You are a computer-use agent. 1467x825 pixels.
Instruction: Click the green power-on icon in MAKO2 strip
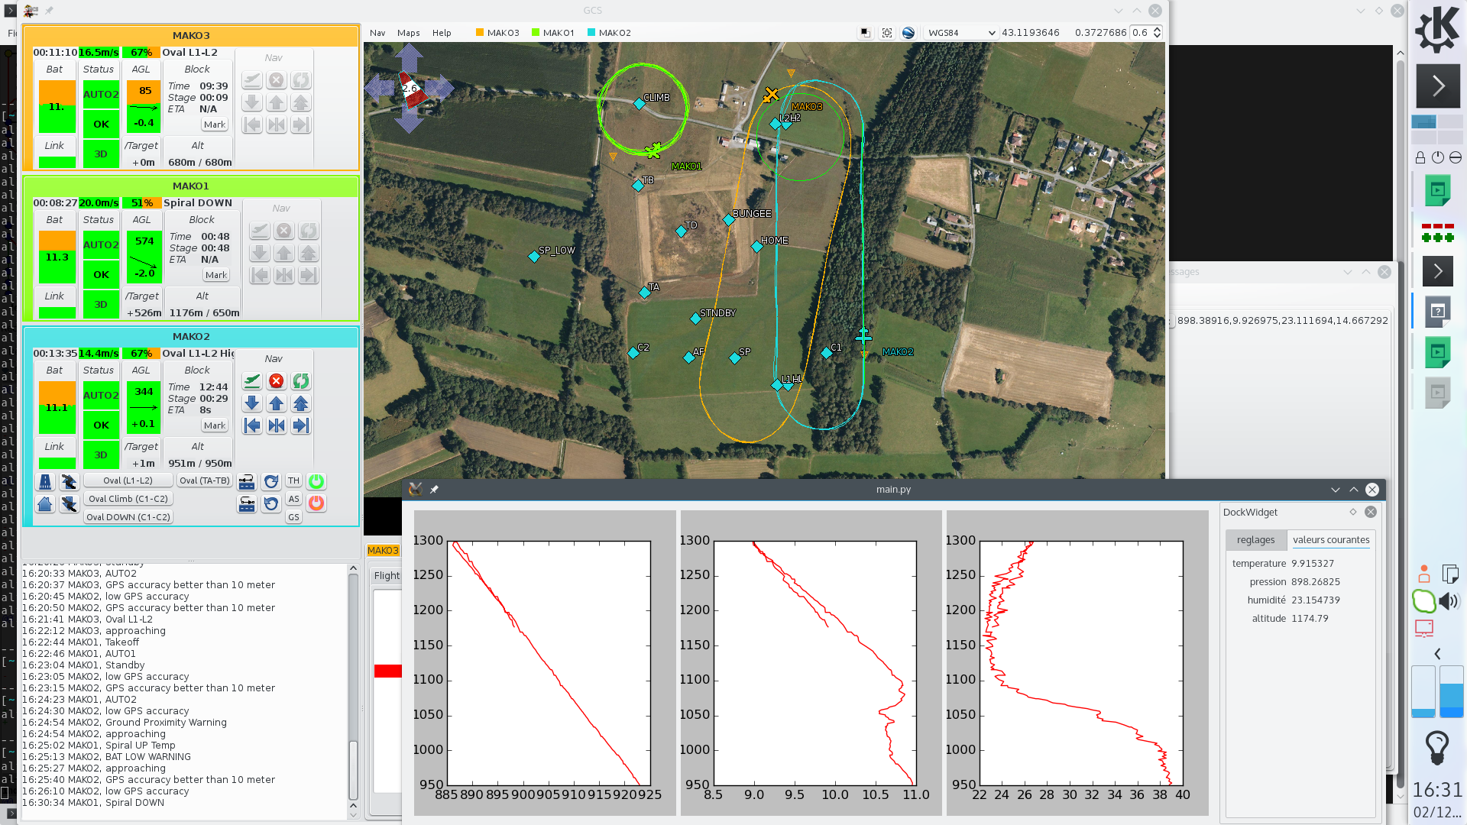[316, 481]
